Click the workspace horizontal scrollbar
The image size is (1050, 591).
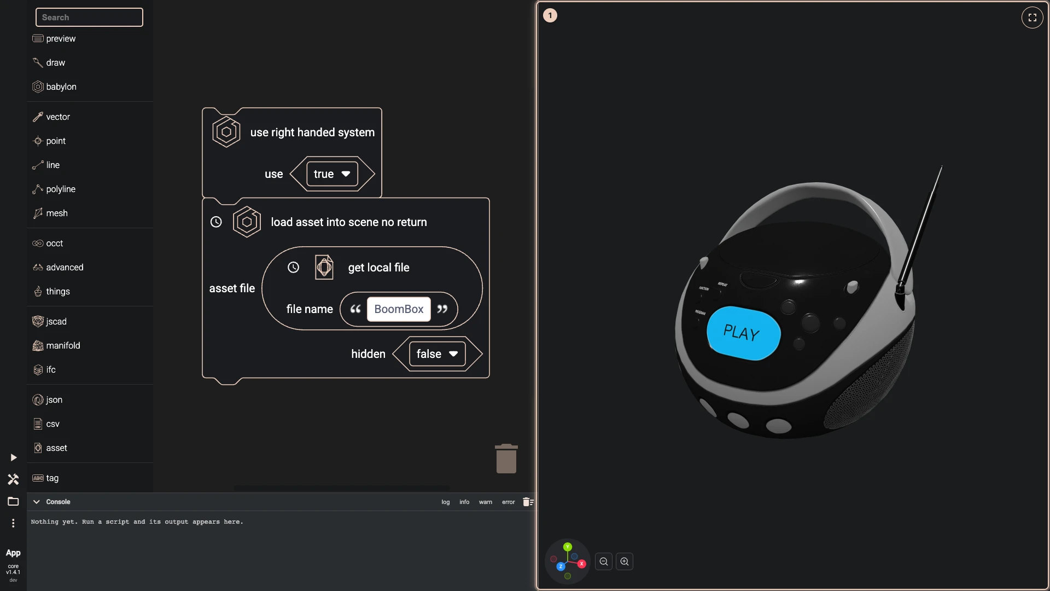342,488
